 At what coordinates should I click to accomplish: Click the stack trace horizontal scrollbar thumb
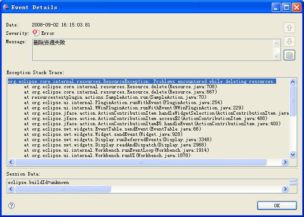(141, 162)
